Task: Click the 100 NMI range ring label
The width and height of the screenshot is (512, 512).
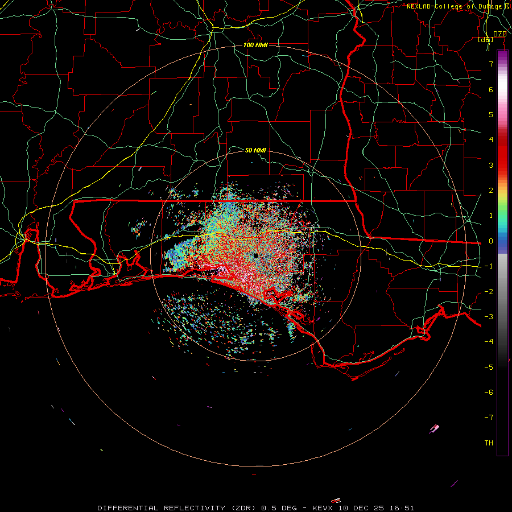Action: 255,45
